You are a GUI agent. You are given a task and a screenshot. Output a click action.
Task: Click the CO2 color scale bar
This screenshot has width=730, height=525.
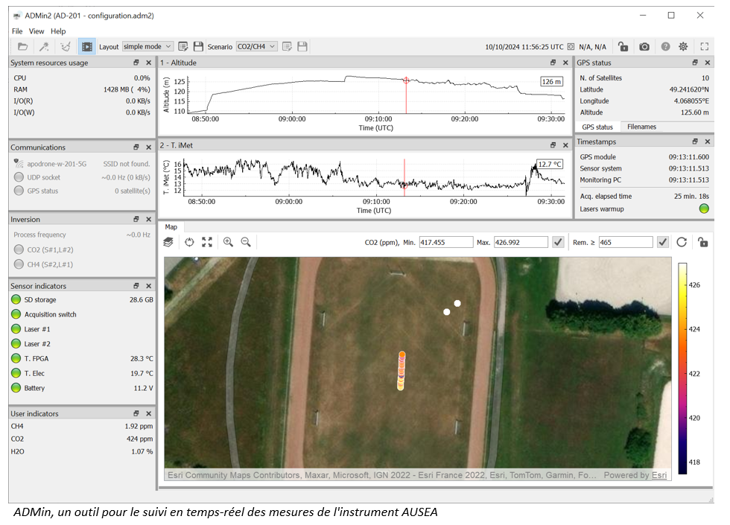coord(682,369)
